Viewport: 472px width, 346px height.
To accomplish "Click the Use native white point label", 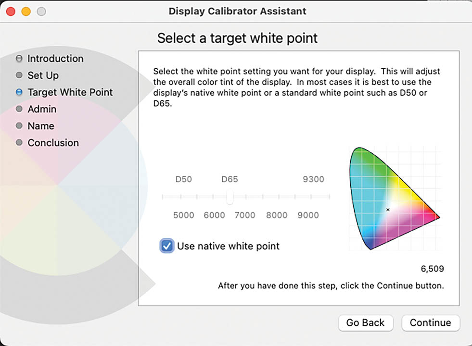I will [228, 246].
